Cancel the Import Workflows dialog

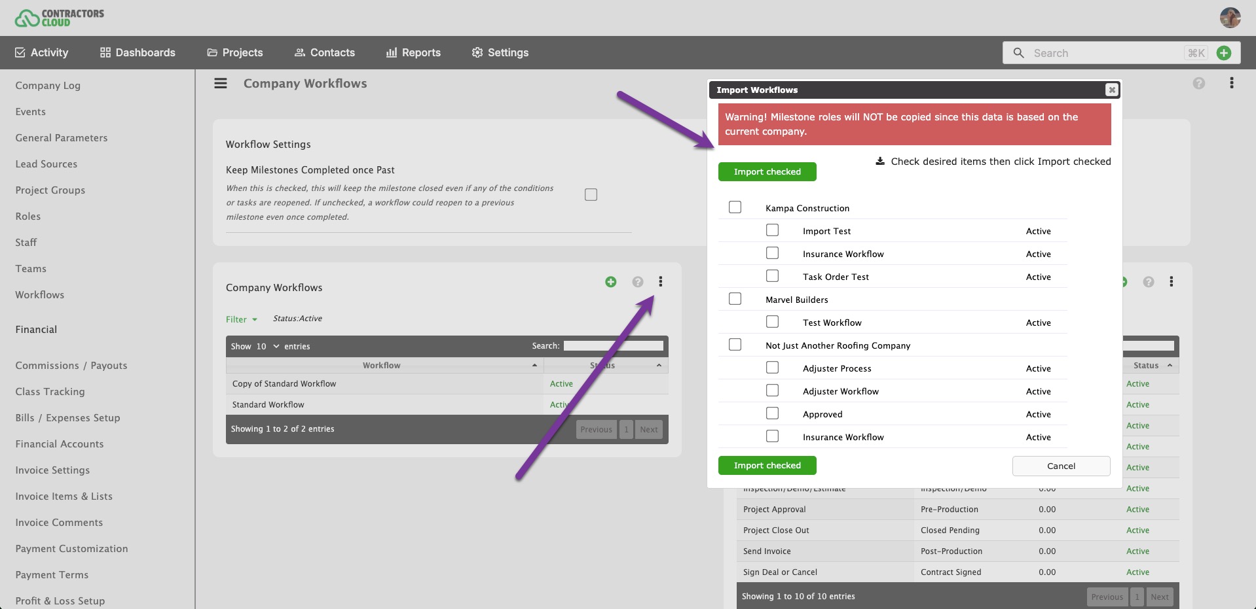tap(1062, 466)
